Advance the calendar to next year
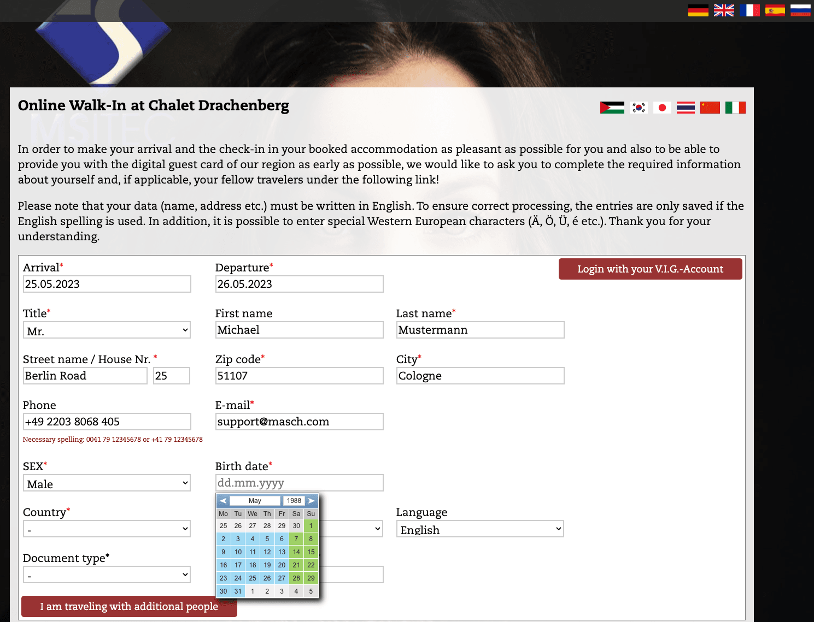Screen dimensions: 814x622 [x=312, y=500]
